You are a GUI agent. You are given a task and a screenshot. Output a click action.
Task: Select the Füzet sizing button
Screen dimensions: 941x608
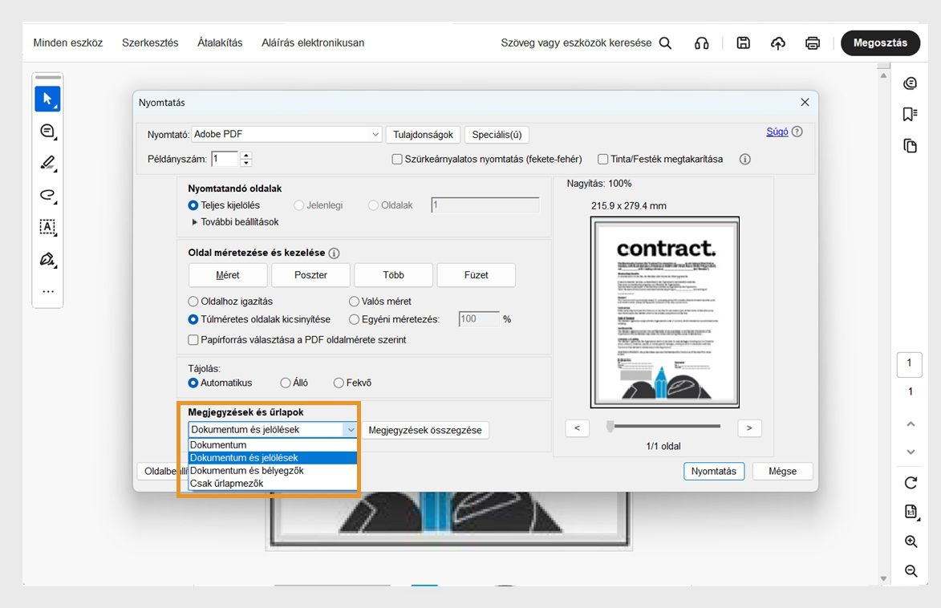coord(476,275)
